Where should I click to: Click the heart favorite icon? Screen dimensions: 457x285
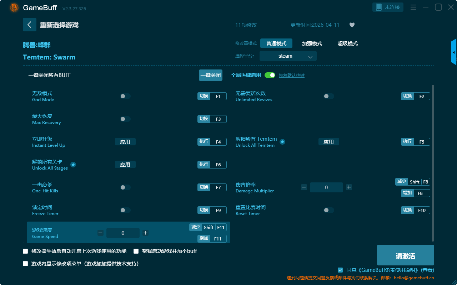click(352, 25)
